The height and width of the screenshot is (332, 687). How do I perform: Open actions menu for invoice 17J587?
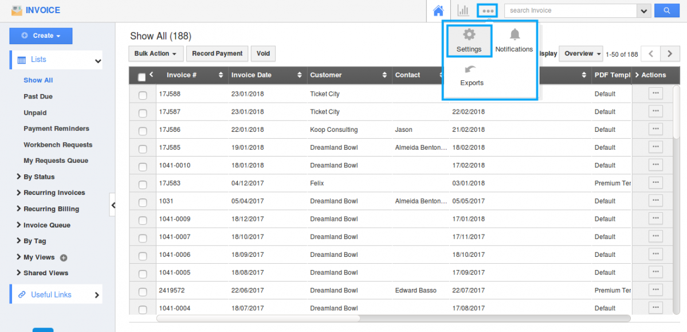click(655, 111)
